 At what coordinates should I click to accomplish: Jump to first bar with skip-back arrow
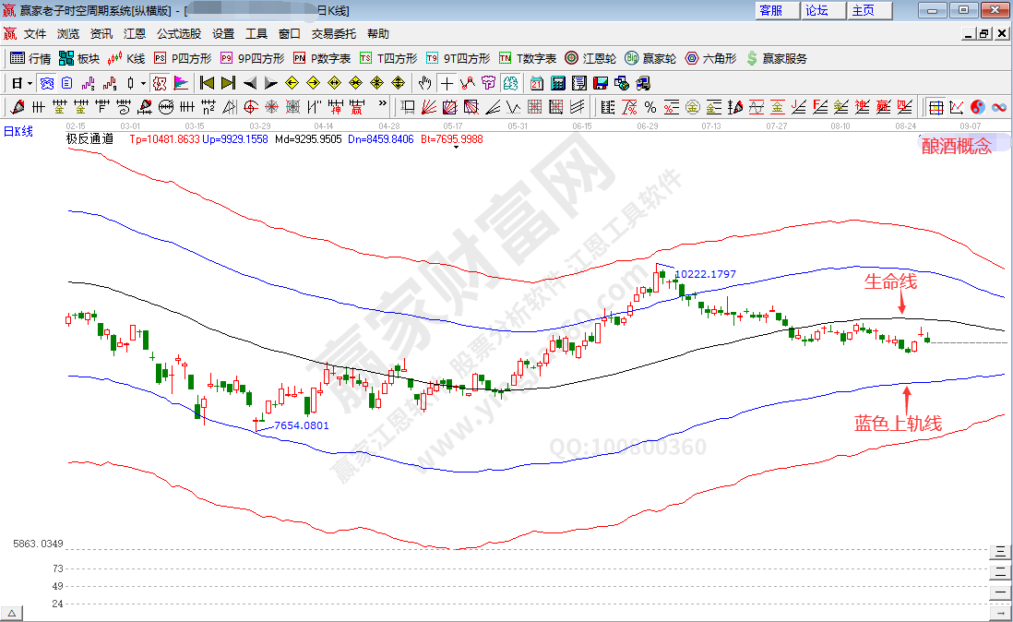[x=207, y=83]
